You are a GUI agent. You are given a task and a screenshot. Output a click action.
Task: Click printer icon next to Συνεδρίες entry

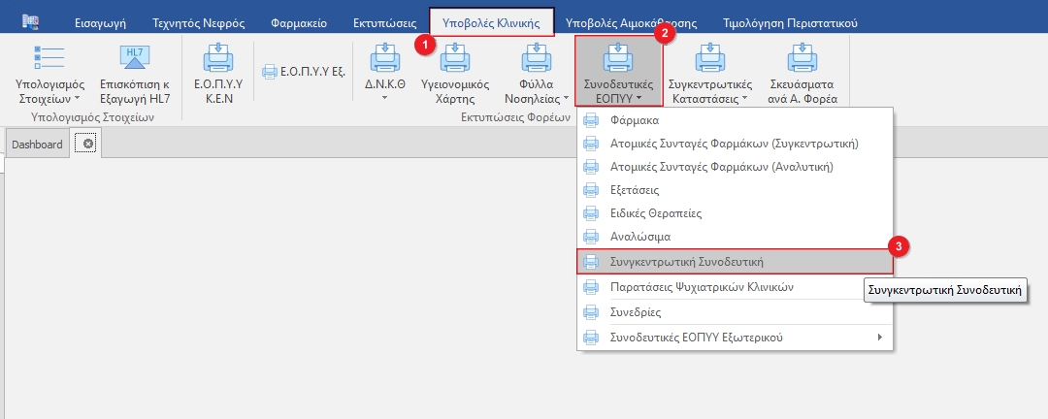[x=591, y=312]
